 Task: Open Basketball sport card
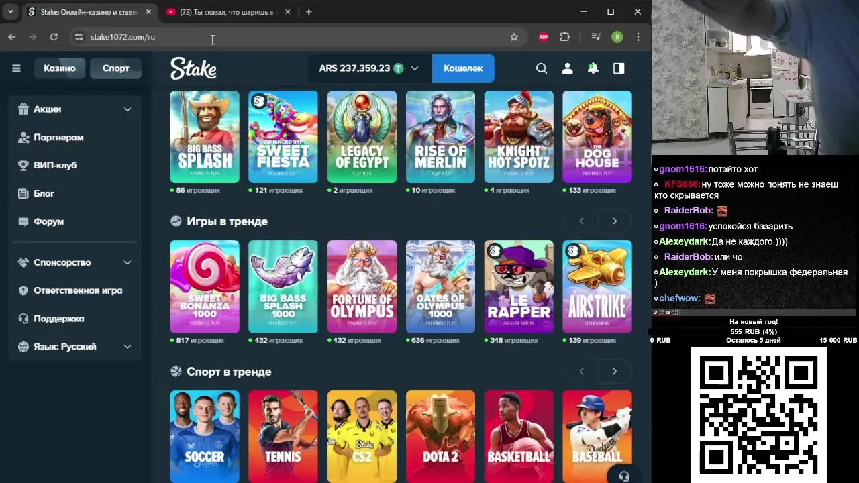click(519, 437)
